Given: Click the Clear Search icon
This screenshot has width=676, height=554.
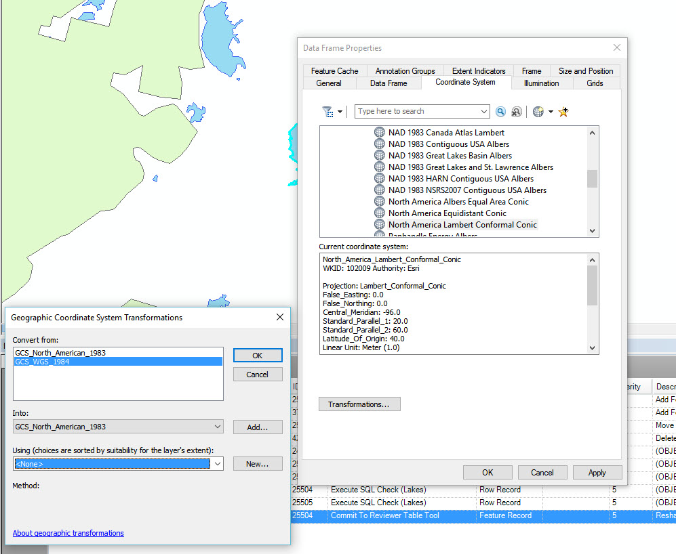Looking at the screenshot, I should (516, 112).
